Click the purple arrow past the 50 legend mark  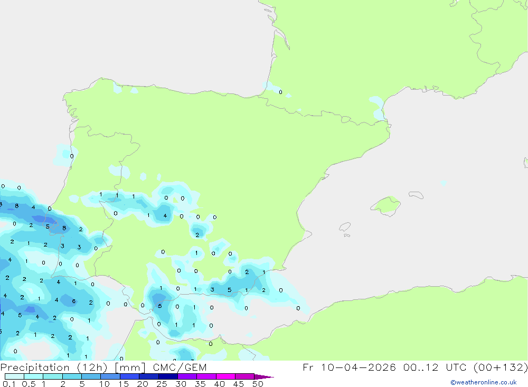[264, 376]
